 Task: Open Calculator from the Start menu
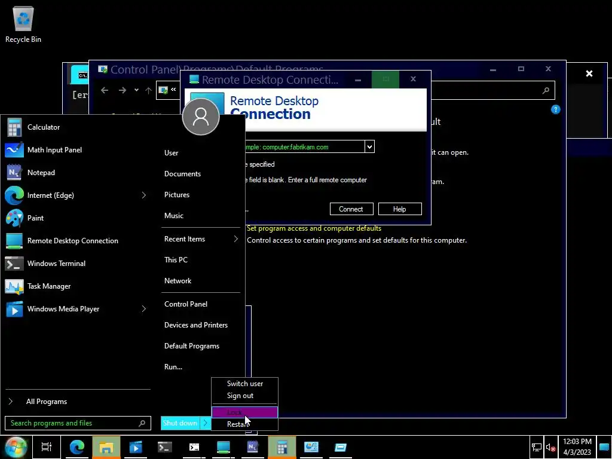click(x=77, y=127)
